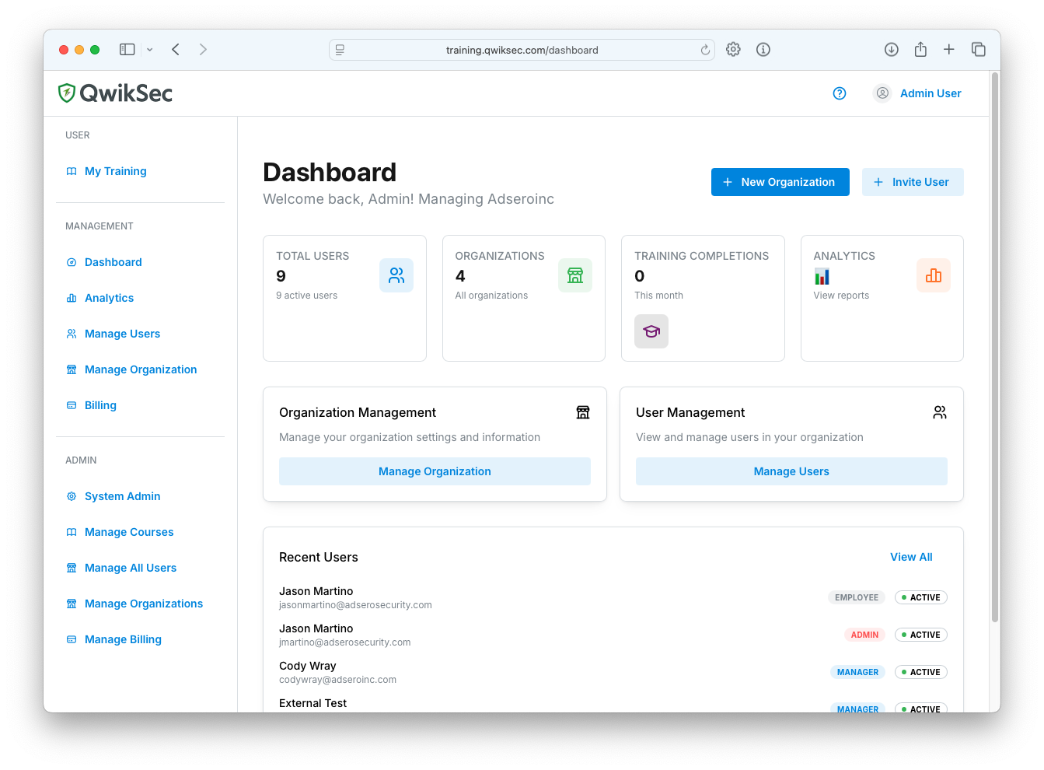Click ACTIVE status on EMPLOYEE row
This screenshot has width=1044, height=770.
coord(921,597)
